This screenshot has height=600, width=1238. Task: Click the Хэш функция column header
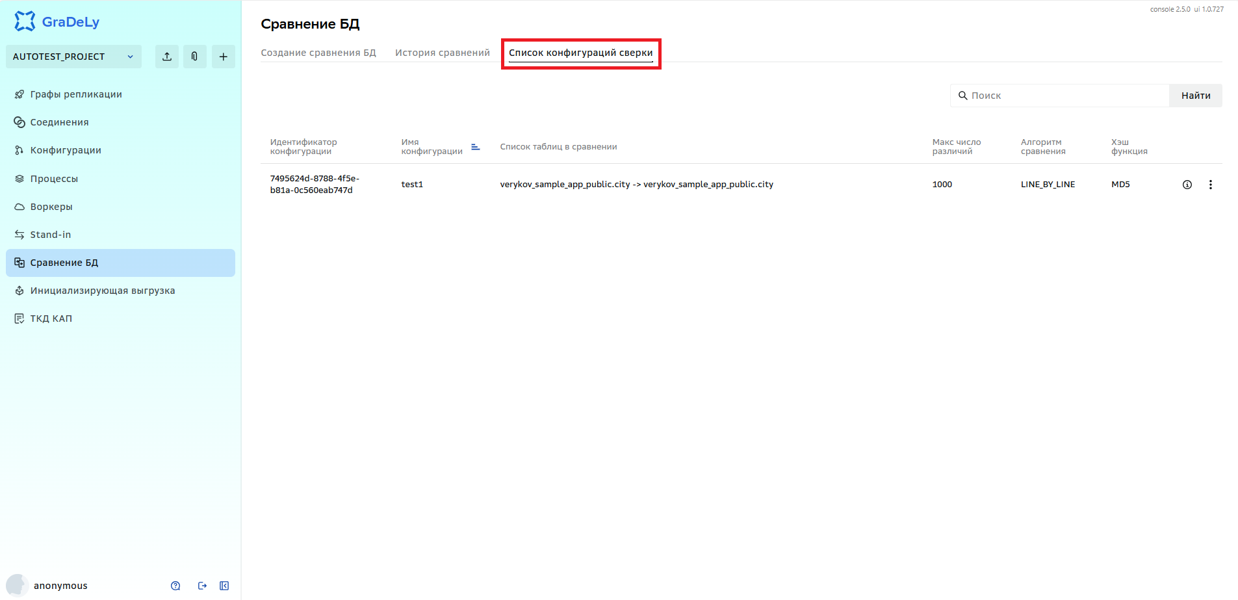1129,147
